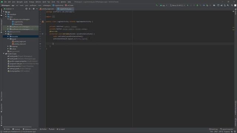Click the green Run app button
237x133 pixels.
[188, 5]
